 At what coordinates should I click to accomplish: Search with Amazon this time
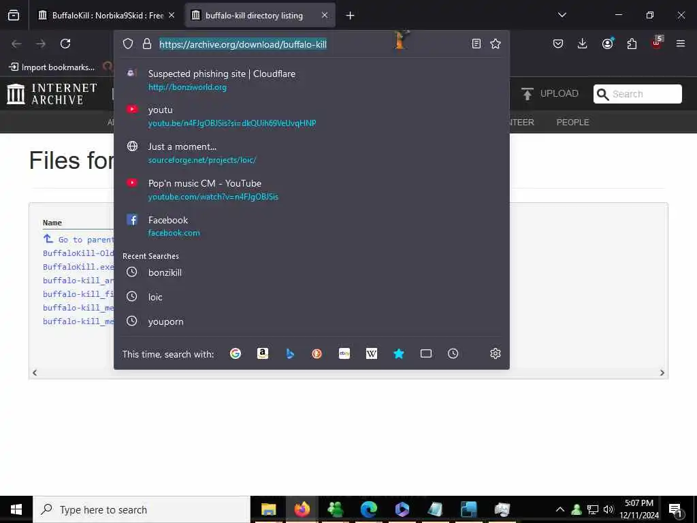click(x=263, y=353)
